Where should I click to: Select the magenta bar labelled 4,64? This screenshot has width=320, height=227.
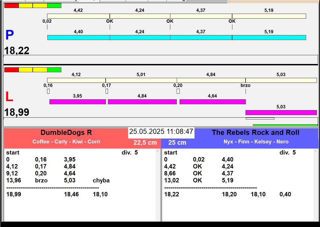coord(213,102)
